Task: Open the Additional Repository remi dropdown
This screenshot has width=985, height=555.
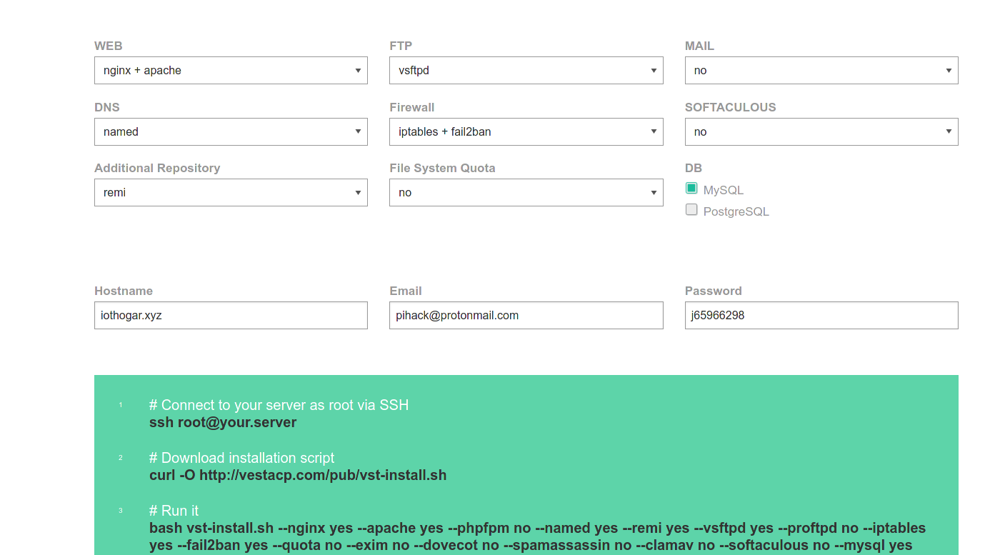Action: 231,193
